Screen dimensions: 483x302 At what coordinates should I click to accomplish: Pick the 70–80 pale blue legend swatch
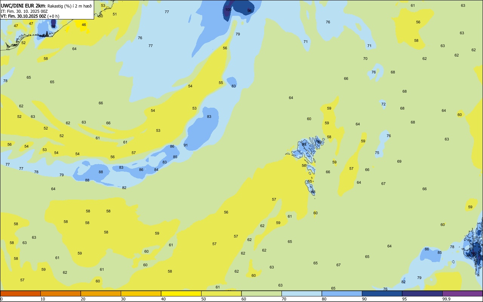[301, 293]
